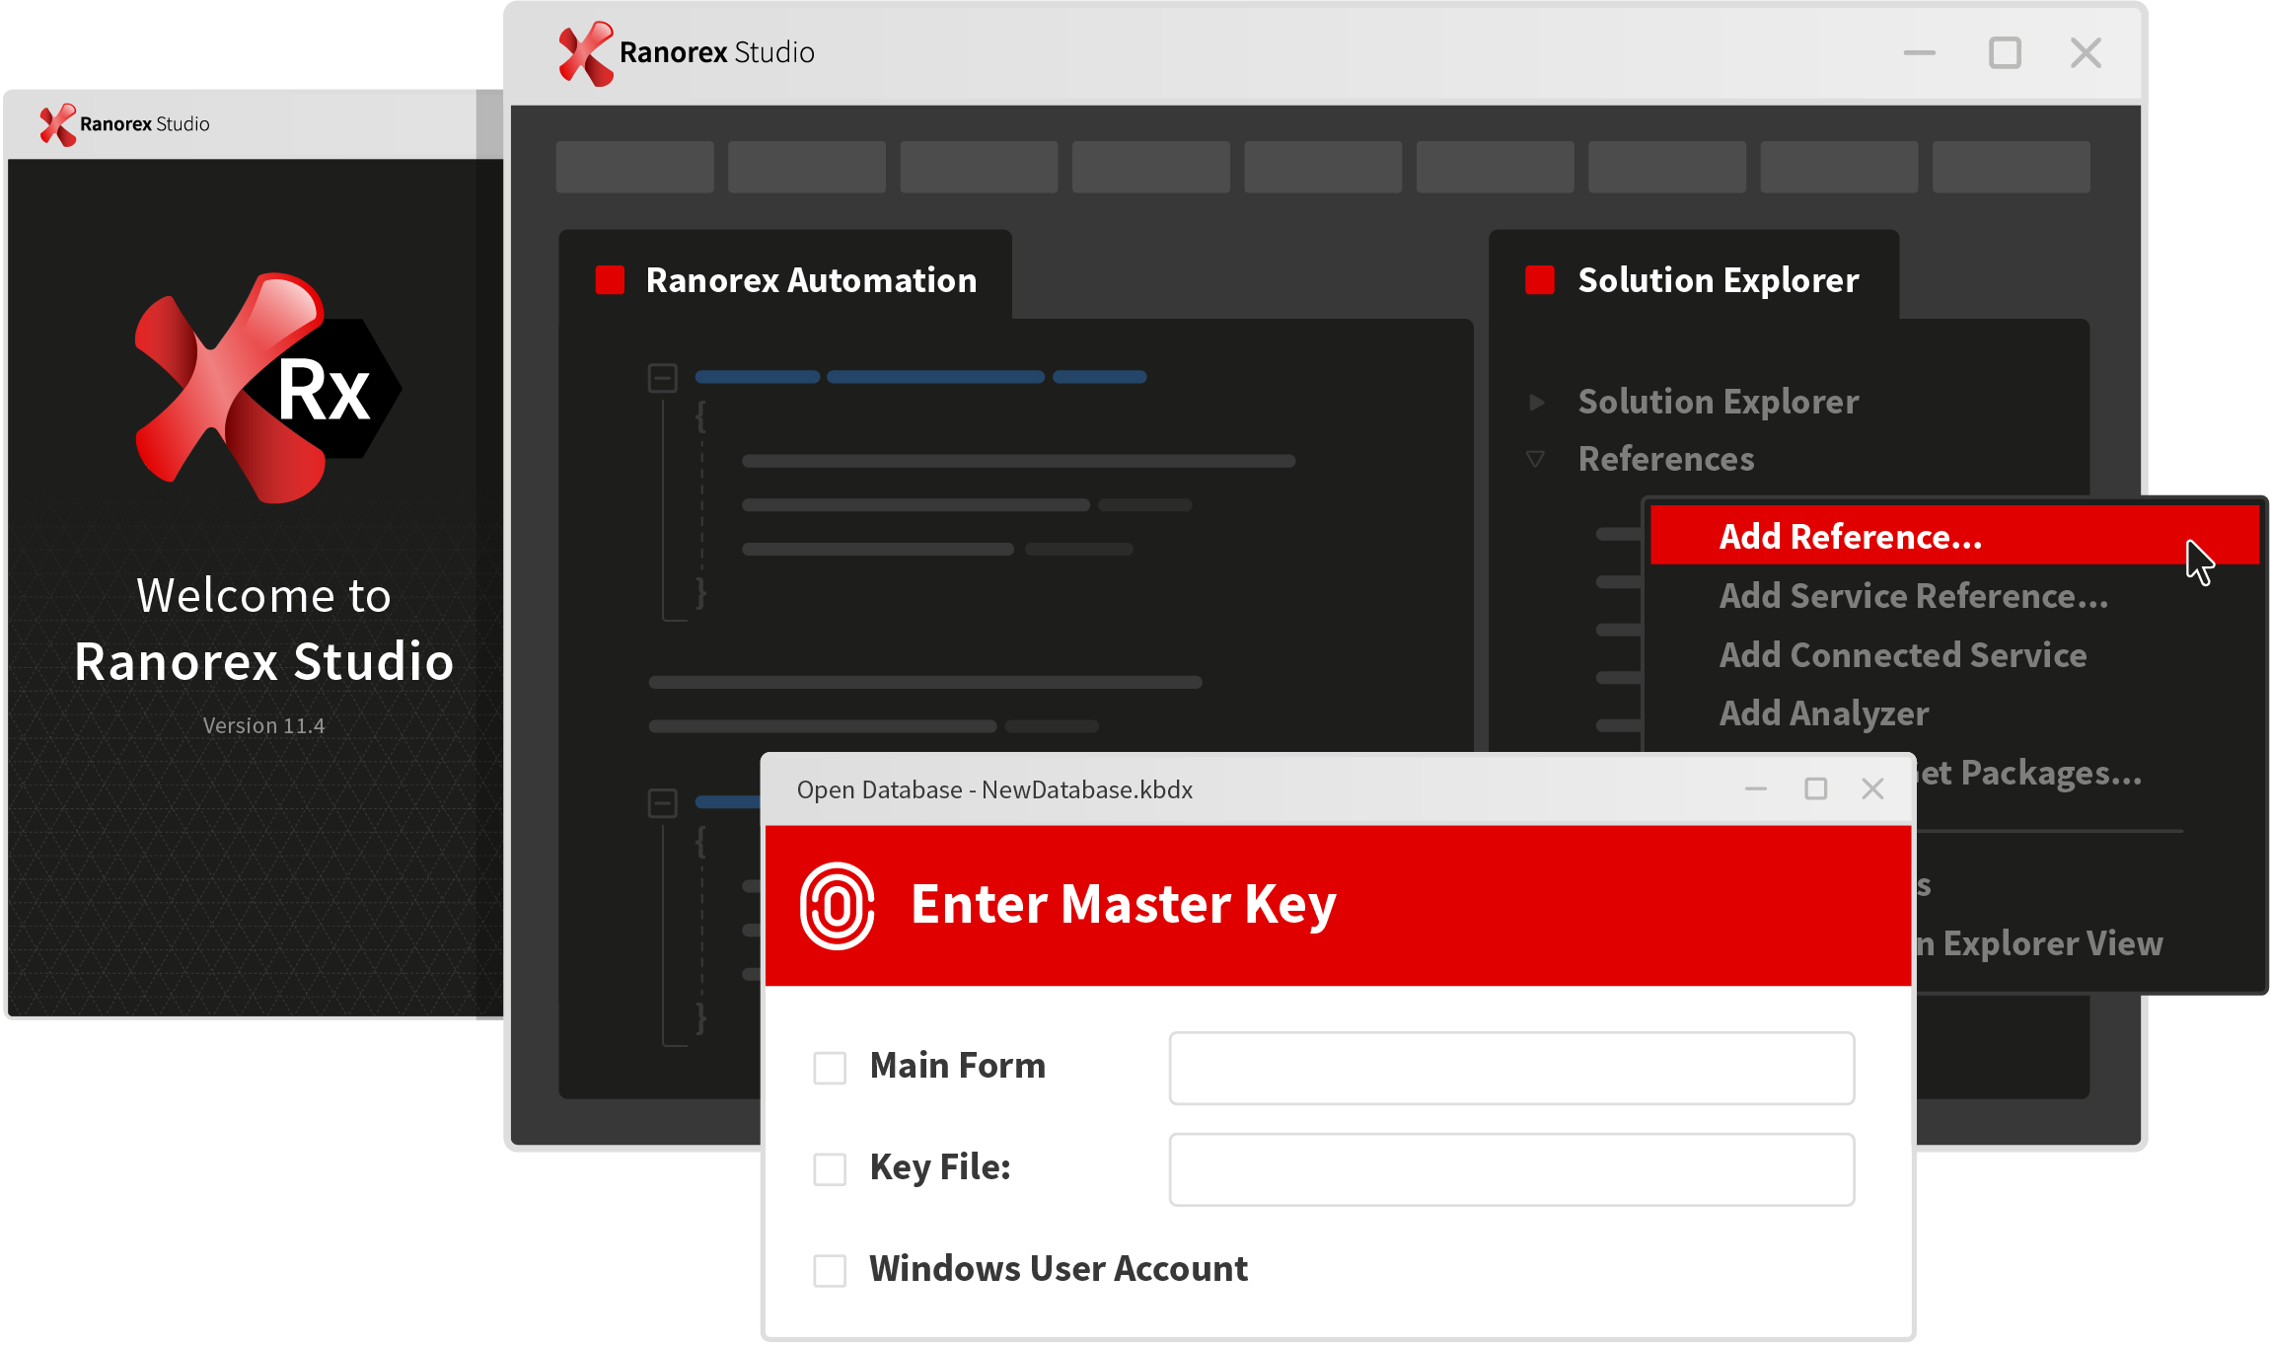Minimize the Open Database dialog
The height and width of the screenshot is (1348, 2270).
click(x=1755, y=789)
